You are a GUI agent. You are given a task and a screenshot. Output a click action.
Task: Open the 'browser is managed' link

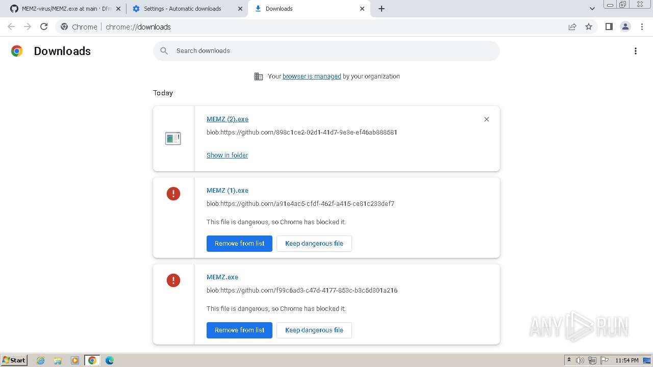[312, 76]
